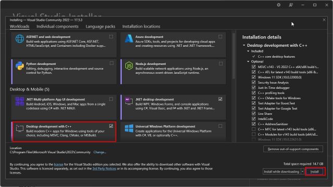Click the Node.js hexagon logo icon
This screenshot has height=187, width=333.
pyautogui.click(x=129, y=66)
